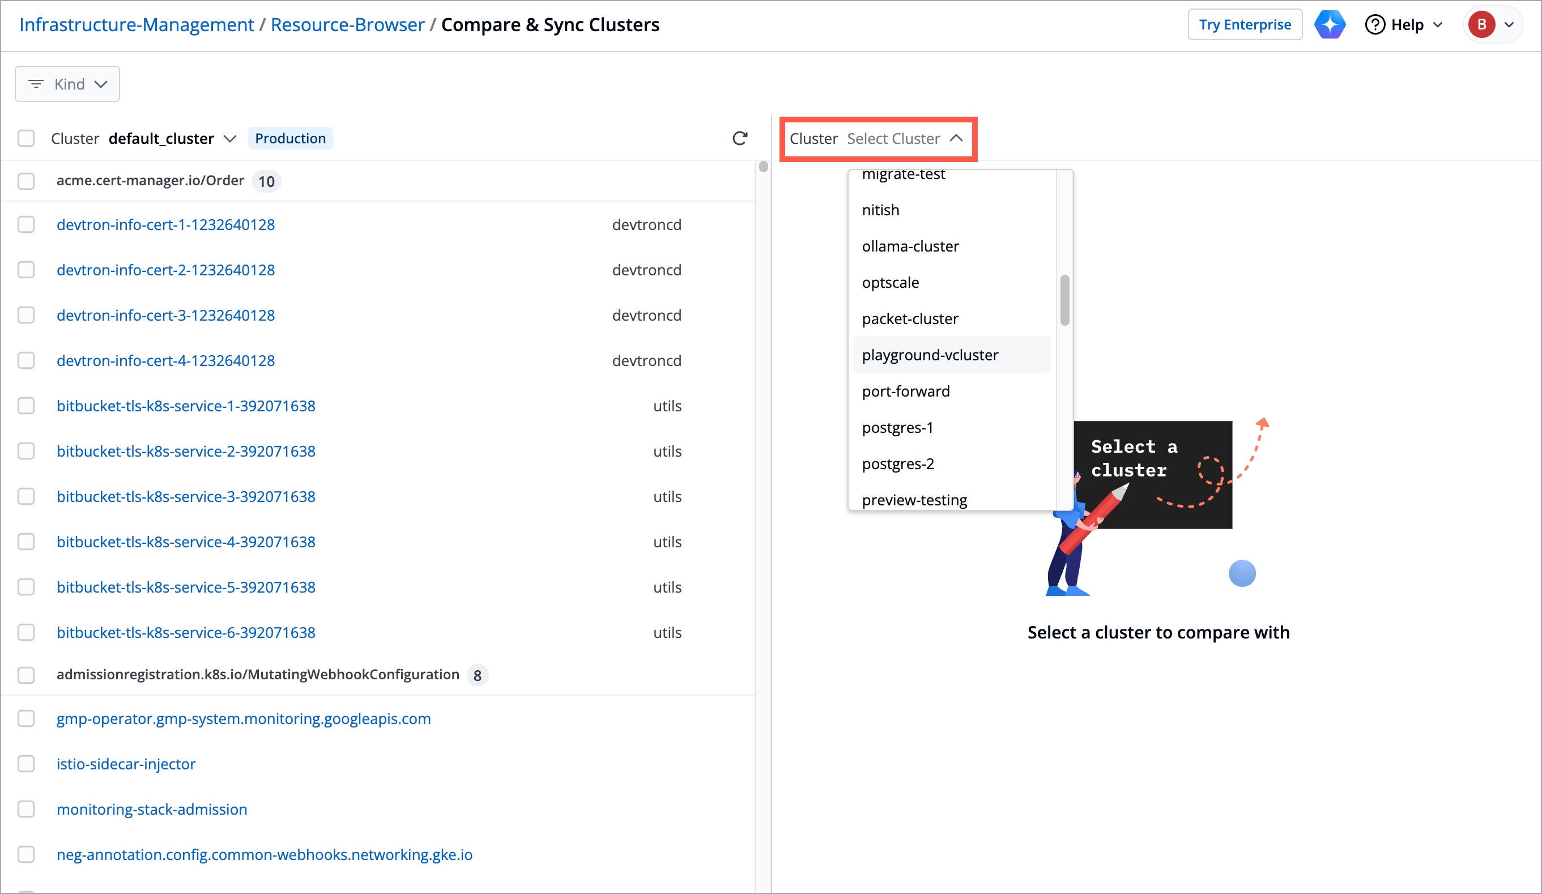
Task: Click the Help question mark icon
Action: 1374,24
